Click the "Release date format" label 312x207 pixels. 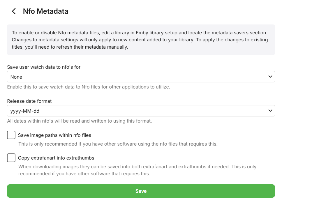coord(29,101)
